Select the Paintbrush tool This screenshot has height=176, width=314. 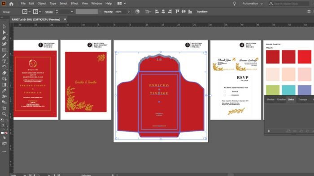tap(4, 55)
